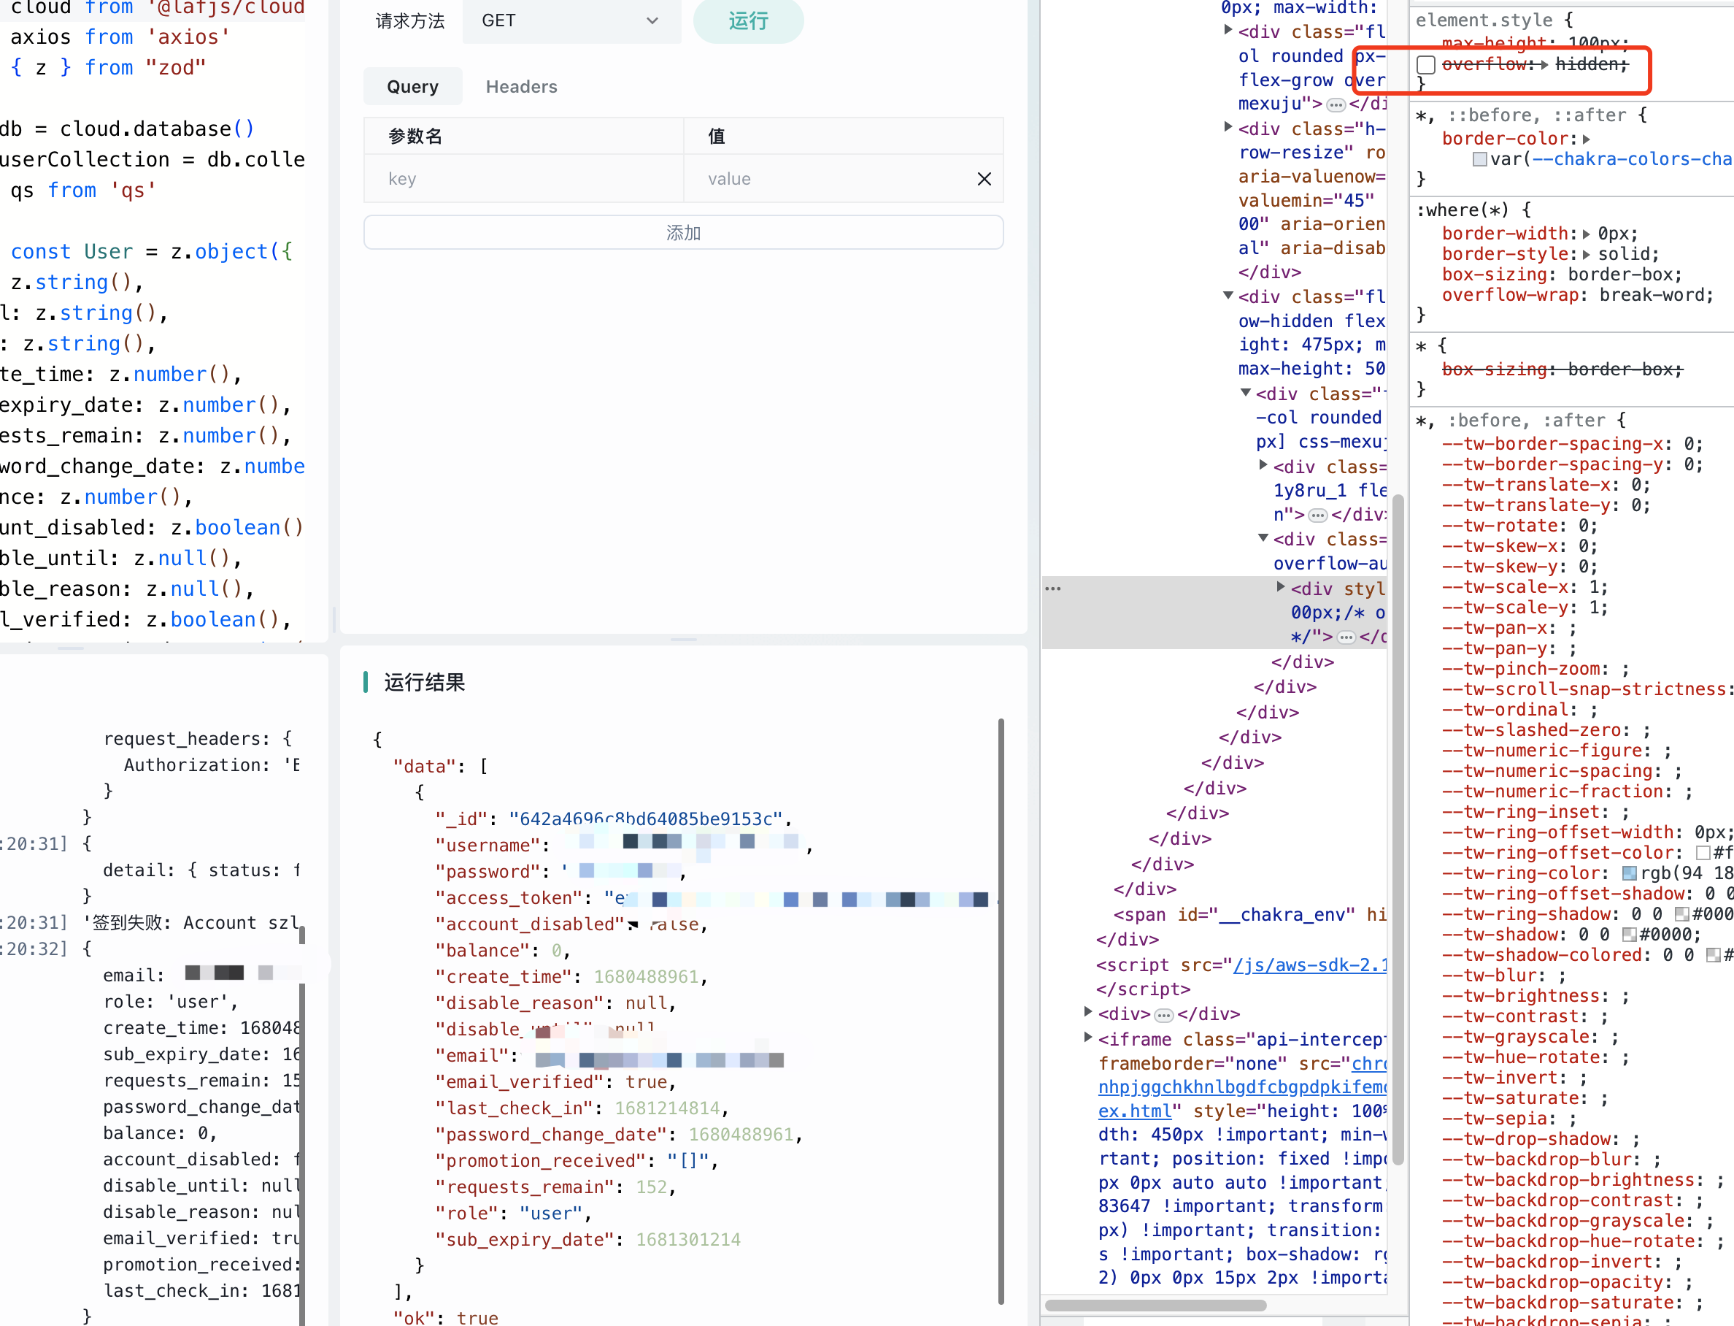Click the ellipsis icon inside the selected styled div
The width and height of the screenshot is (1734, 1326).
tap(1347, 637)
